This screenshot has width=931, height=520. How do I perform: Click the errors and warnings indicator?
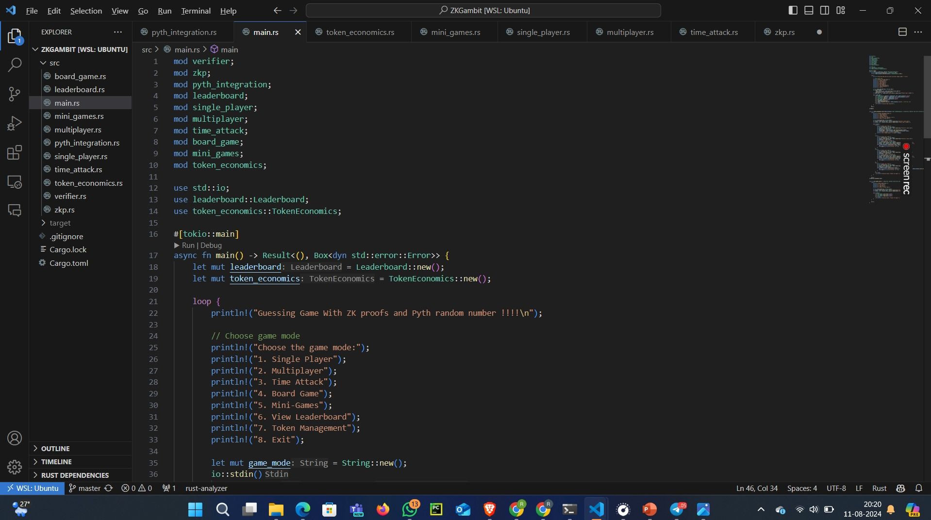pyautogui.click(x=136, y=488)
